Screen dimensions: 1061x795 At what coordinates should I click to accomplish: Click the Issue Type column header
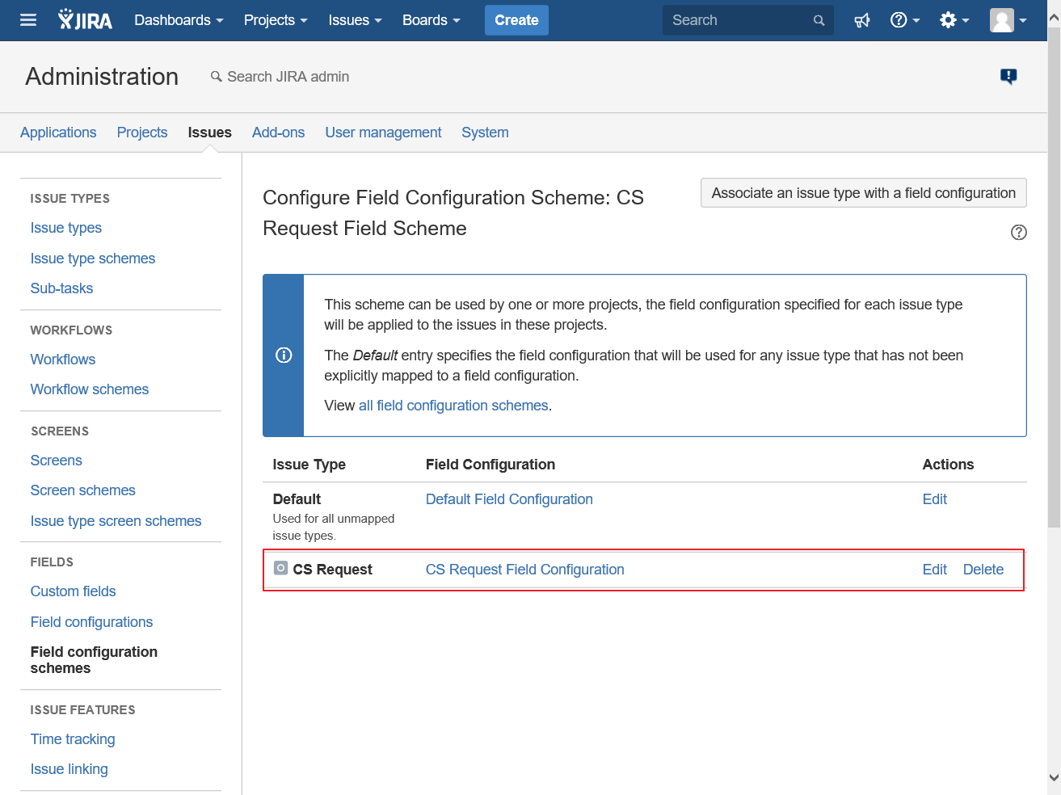tap(309, 465)
